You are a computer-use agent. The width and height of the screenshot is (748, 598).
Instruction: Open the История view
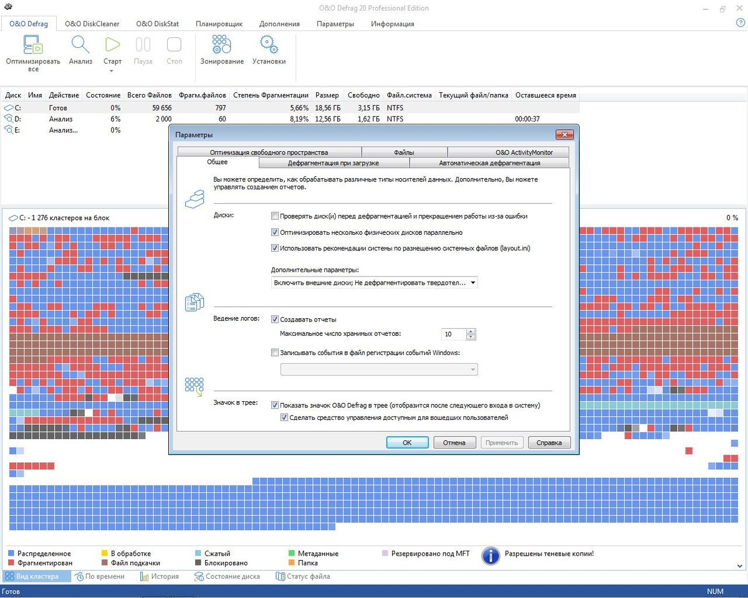coord(158,576)
